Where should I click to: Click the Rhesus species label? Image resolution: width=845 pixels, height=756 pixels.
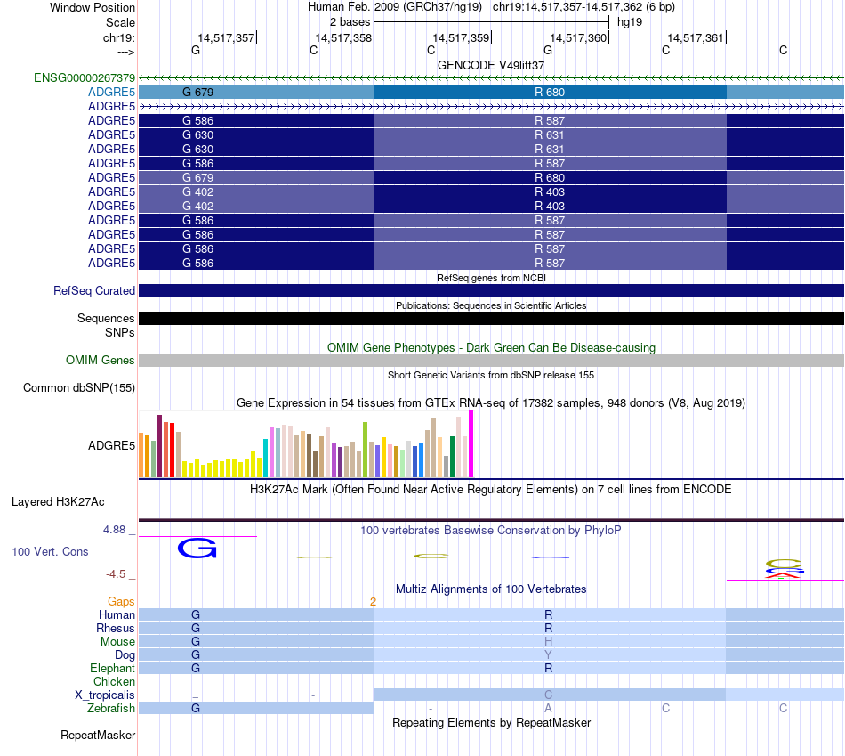116,628
